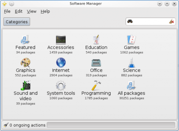Screen dimensions: 179x131
Task: Open the Edit menu
Action: (x=19, y=11)
